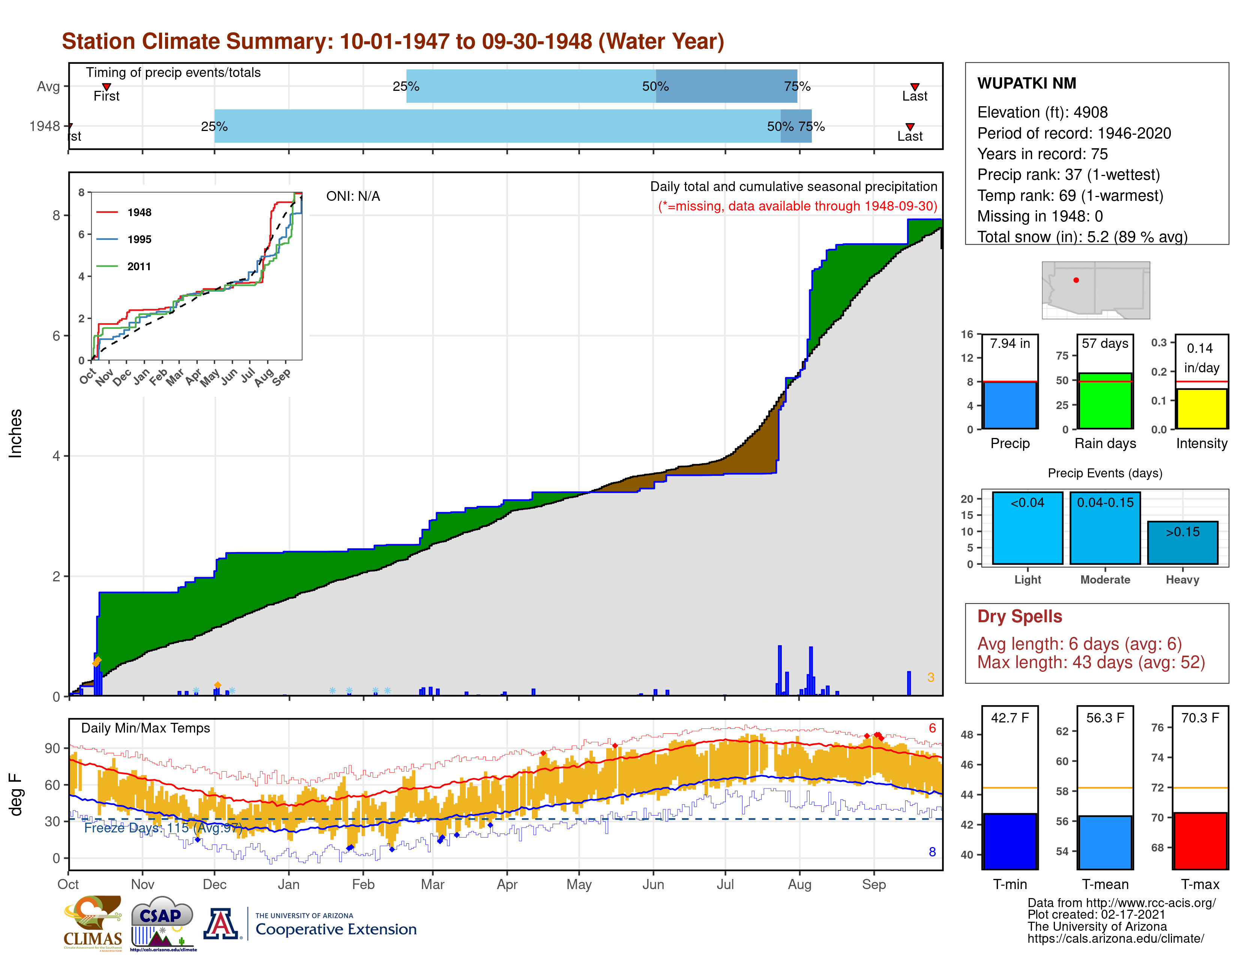Screen dimensions: 1238x957
Task: Select the green 2011 legend line
Action: (x=107, y=266)
